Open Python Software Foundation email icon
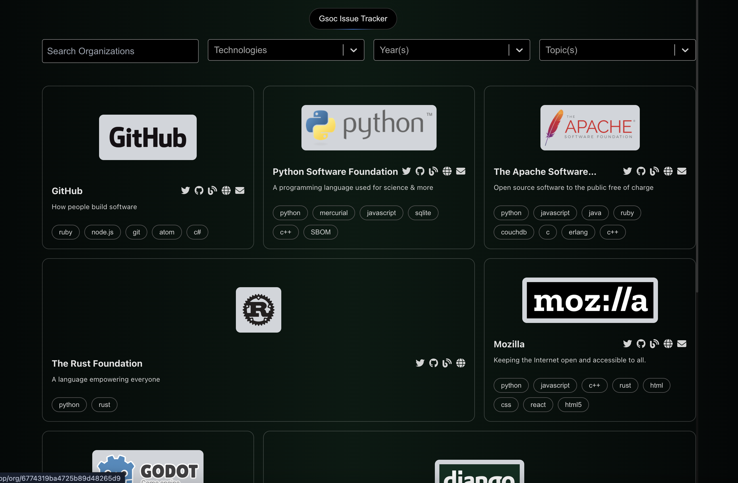 pos(460,171)
